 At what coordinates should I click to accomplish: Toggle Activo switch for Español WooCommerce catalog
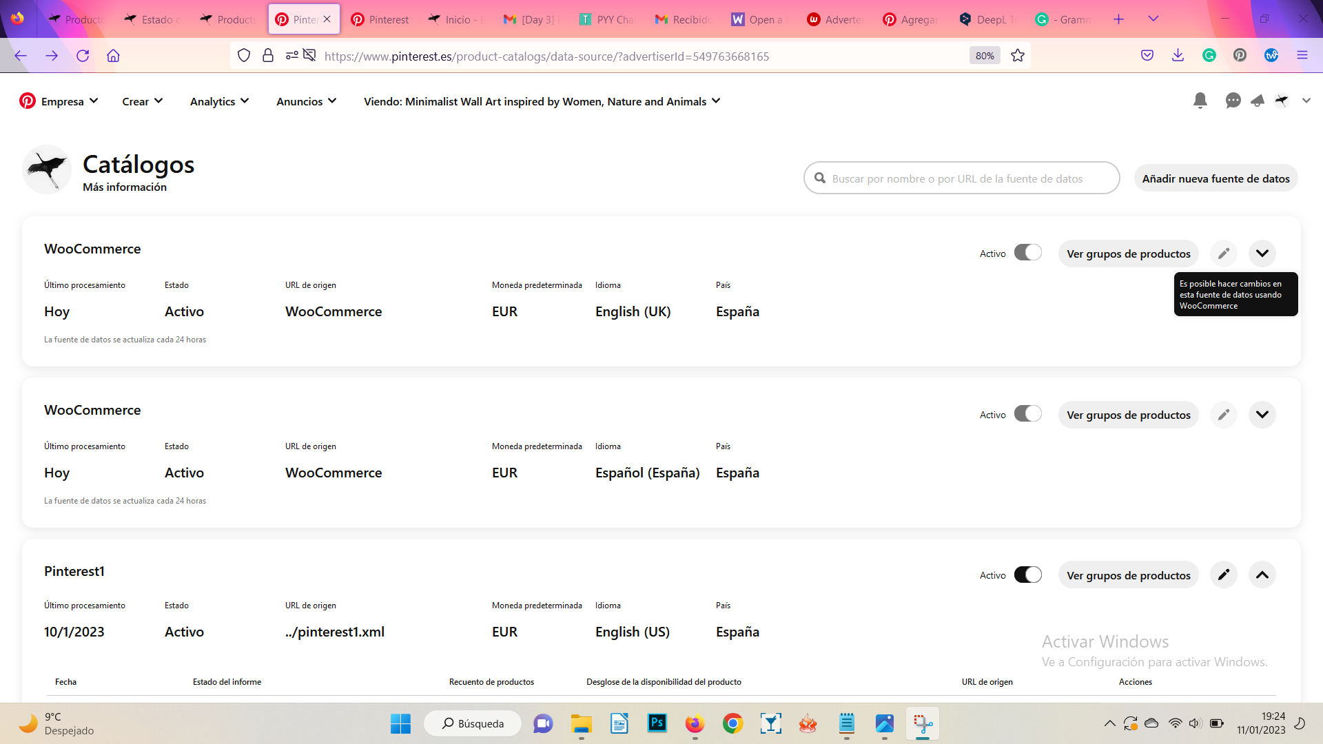(x=1027, y=414)
